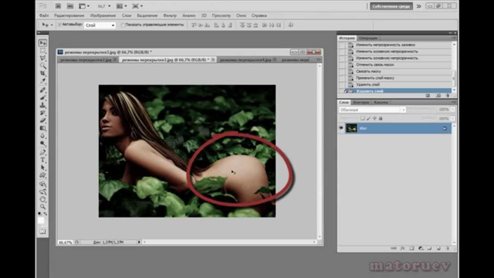
Task: Select the Horizontal Type tool
Action: [x=43, y=160]
